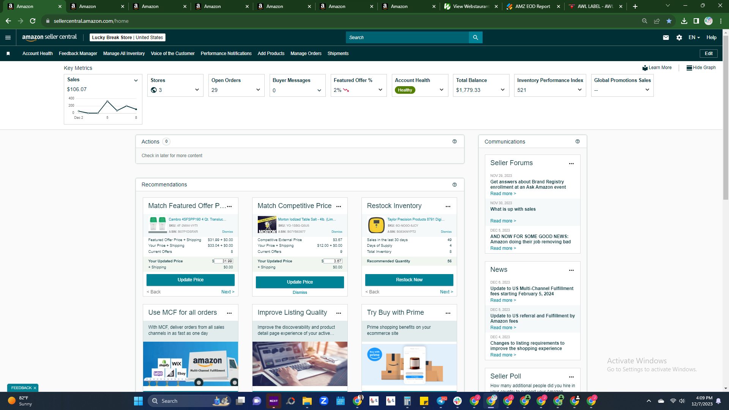
Task: Open Add Products menu item
Action: (271, 54)
